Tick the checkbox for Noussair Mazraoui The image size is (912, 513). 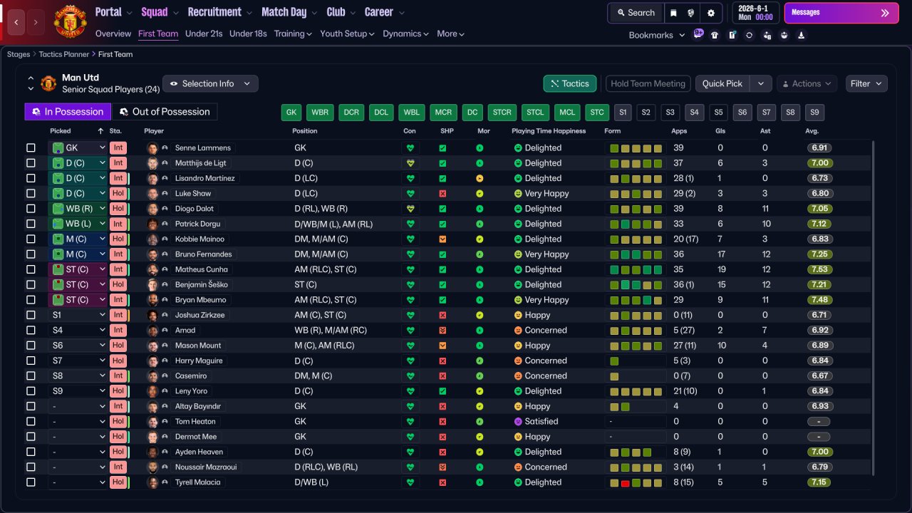point(31,467)
